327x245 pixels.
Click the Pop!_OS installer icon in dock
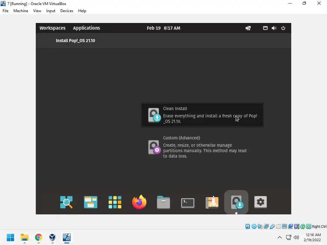(236, 202)
